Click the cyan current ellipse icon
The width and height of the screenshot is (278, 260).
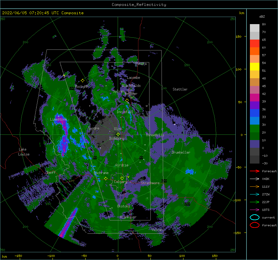click(255, 217)
